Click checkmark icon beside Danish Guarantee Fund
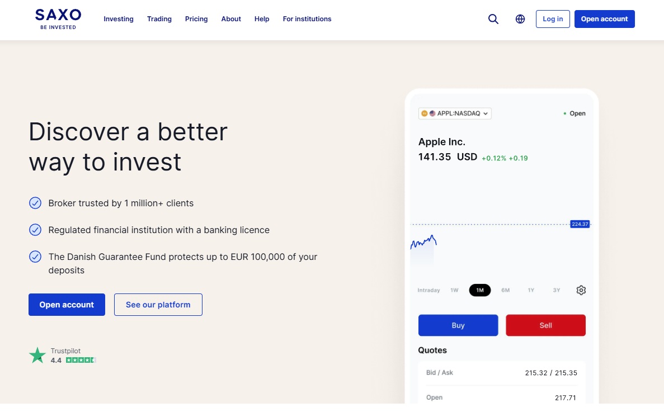The image size is (664, 417). [x=35, y=257]
